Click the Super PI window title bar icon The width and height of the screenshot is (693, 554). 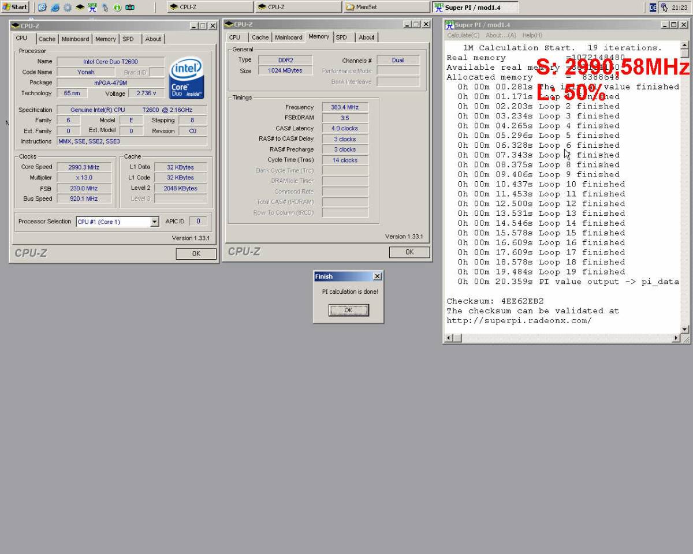coord(450,25)
